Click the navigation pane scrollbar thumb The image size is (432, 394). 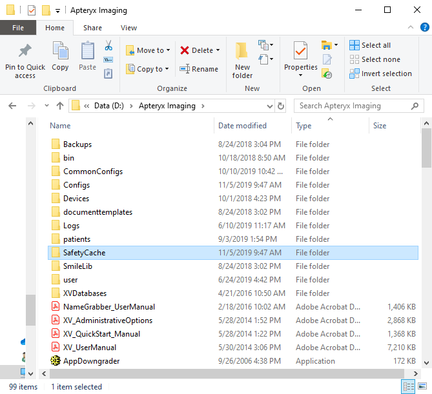(30, 310)
